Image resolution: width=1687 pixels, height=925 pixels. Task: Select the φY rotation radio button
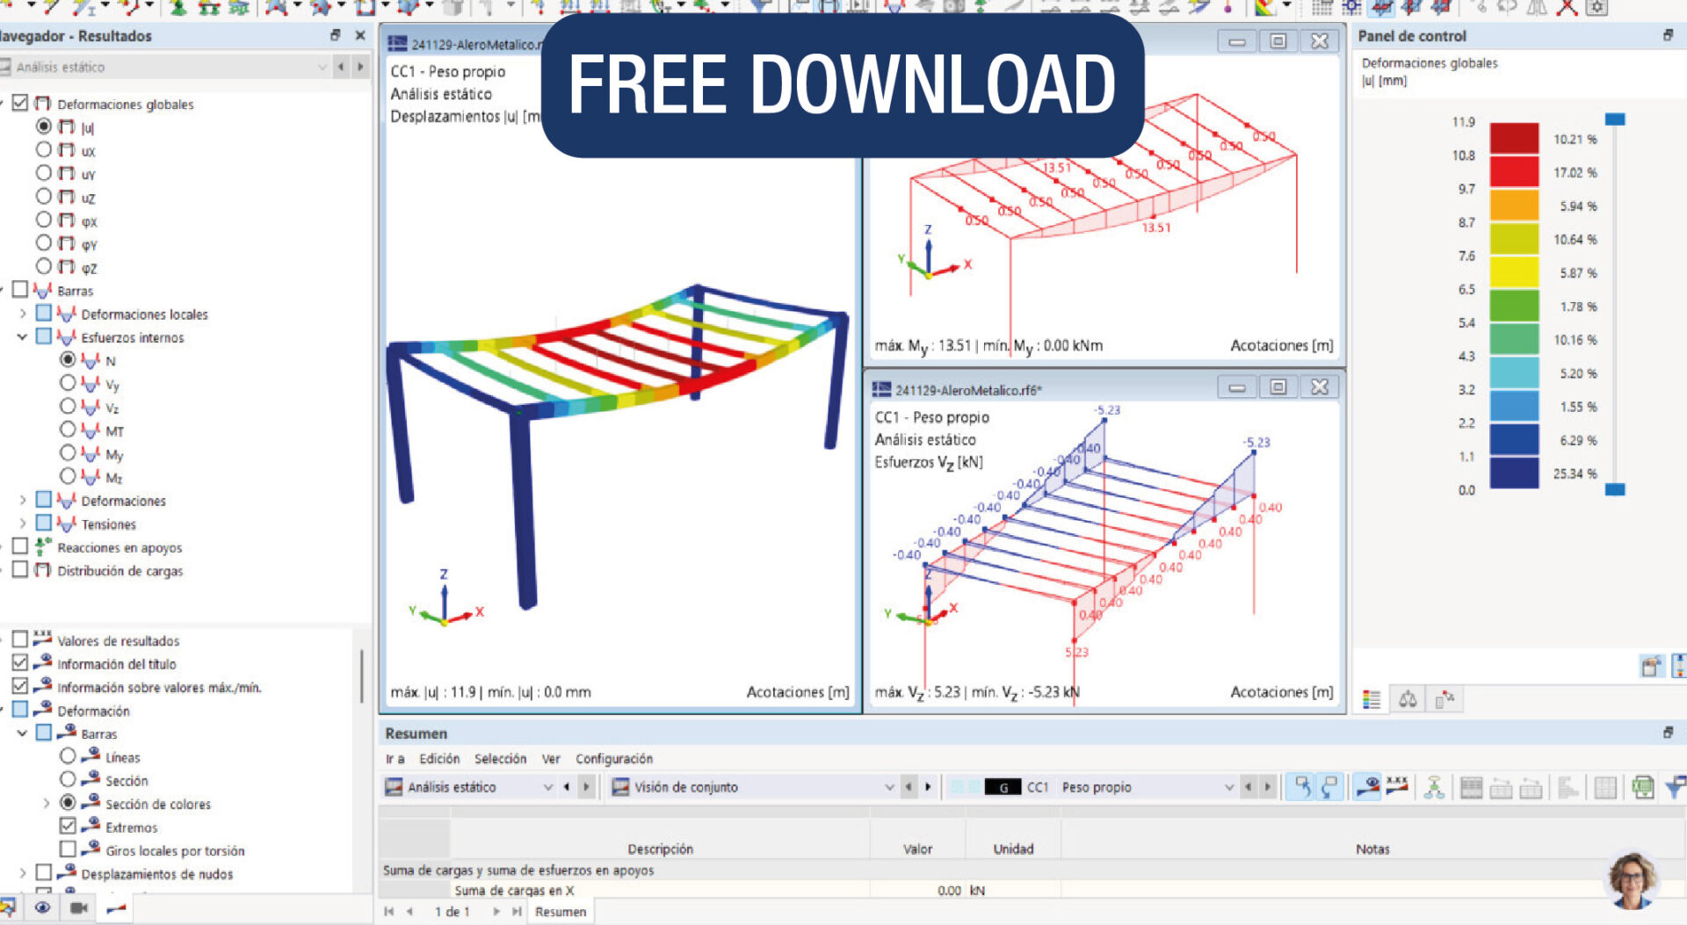[43, 242]
